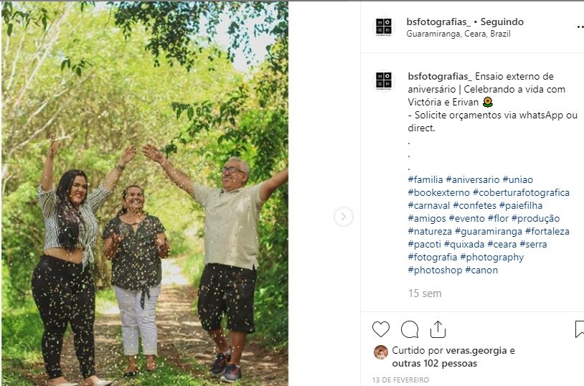This screenshot has width=584, height=386.
Task: Open bsfotografias_ username in header
Action: [x=438, y=22]
